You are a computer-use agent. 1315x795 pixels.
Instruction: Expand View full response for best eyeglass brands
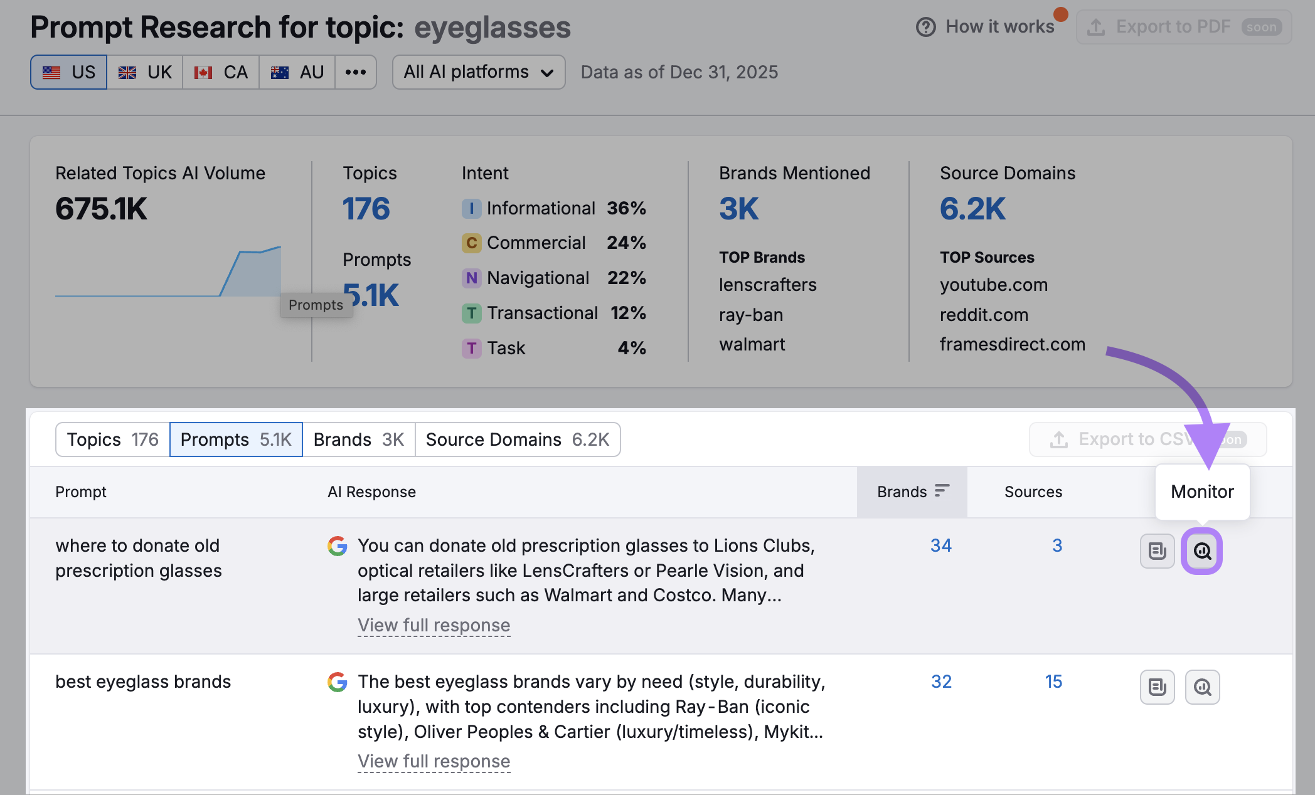[434, 761]
